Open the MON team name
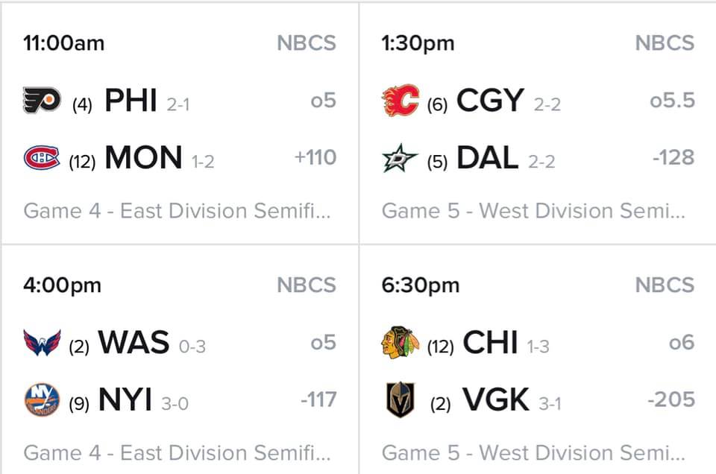 tap(143, 157)
